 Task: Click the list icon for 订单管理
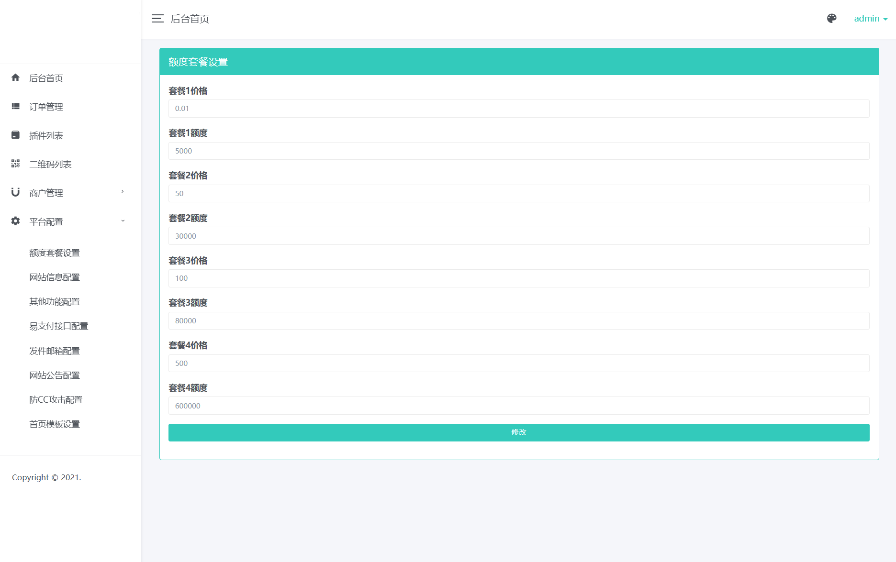(16, 106)
